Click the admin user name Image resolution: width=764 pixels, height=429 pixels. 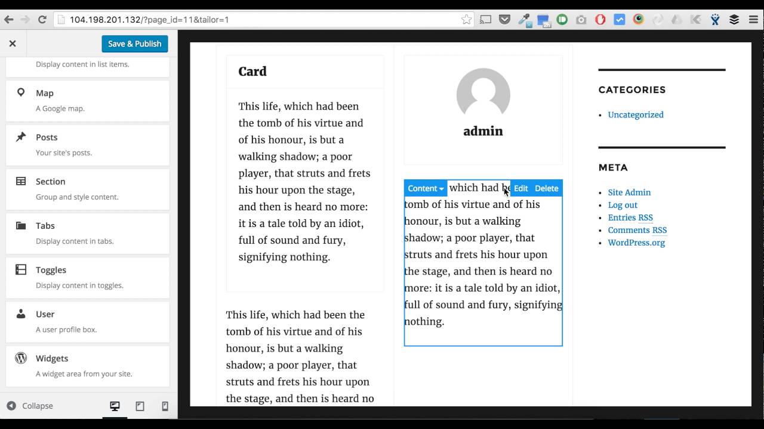(x=483, y=131)
